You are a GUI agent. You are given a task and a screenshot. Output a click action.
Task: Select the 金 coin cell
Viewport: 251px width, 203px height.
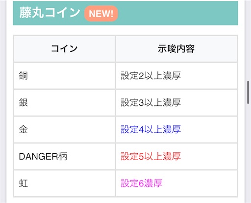64,130
